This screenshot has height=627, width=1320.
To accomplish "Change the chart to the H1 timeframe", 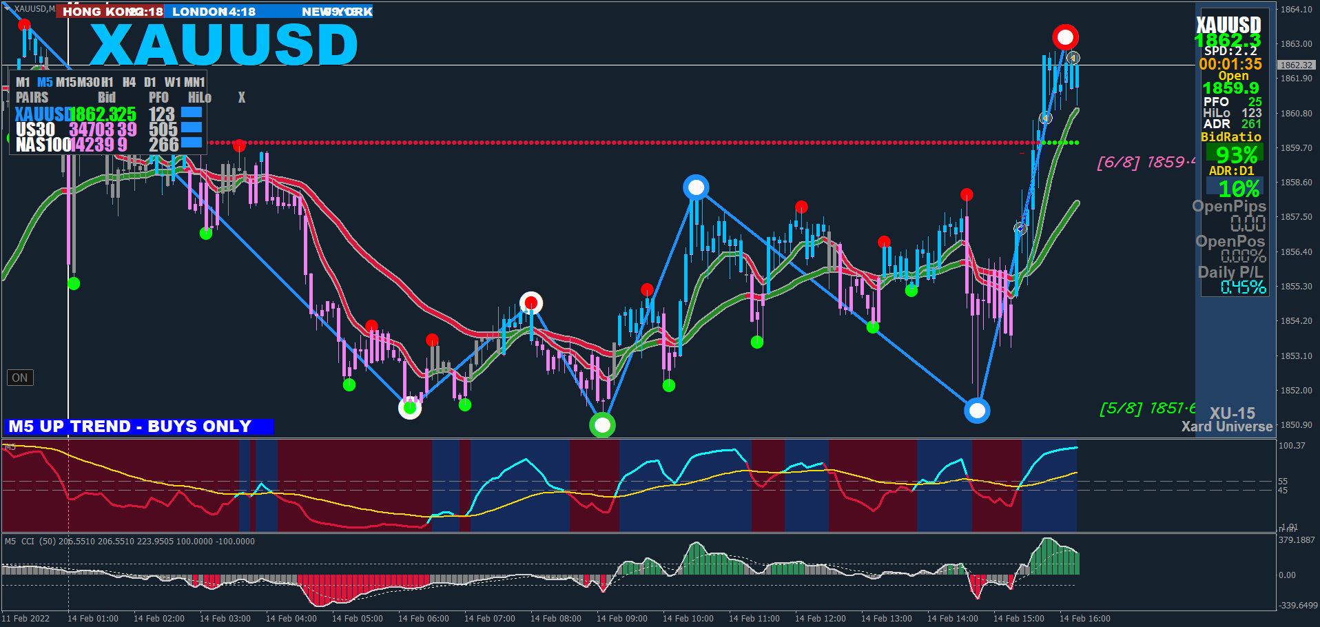I will point(107,82).
